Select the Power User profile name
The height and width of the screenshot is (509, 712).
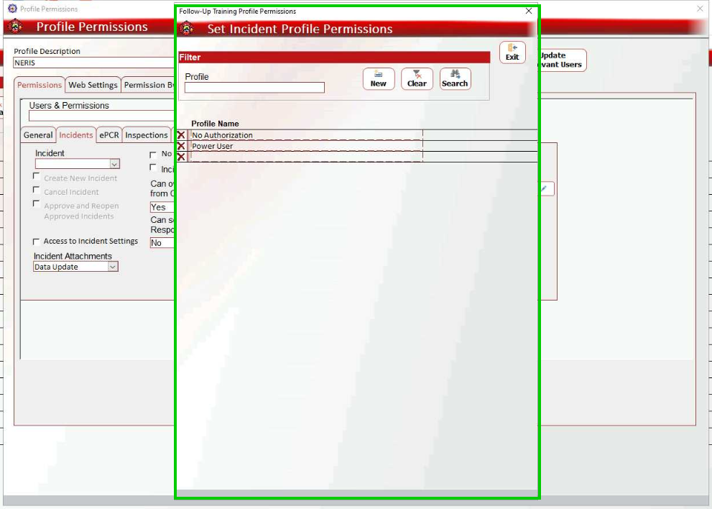(213, 147)
